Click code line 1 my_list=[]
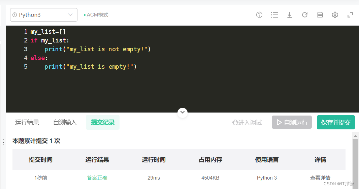Screen dimensions: 359x189 pos(48,32)
